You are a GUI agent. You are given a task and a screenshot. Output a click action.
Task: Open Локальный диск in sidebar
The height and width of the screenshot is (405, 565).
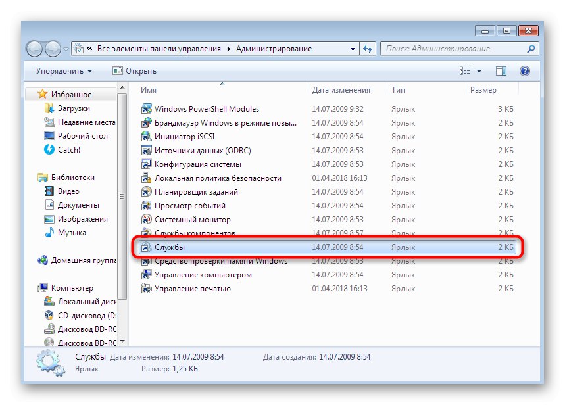pyautogui.click(x=80, y=302)
